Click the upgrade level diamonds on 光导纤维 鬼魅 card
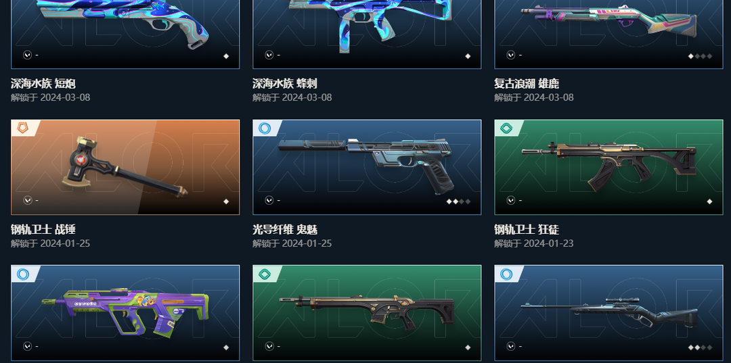 click(458, 201)
